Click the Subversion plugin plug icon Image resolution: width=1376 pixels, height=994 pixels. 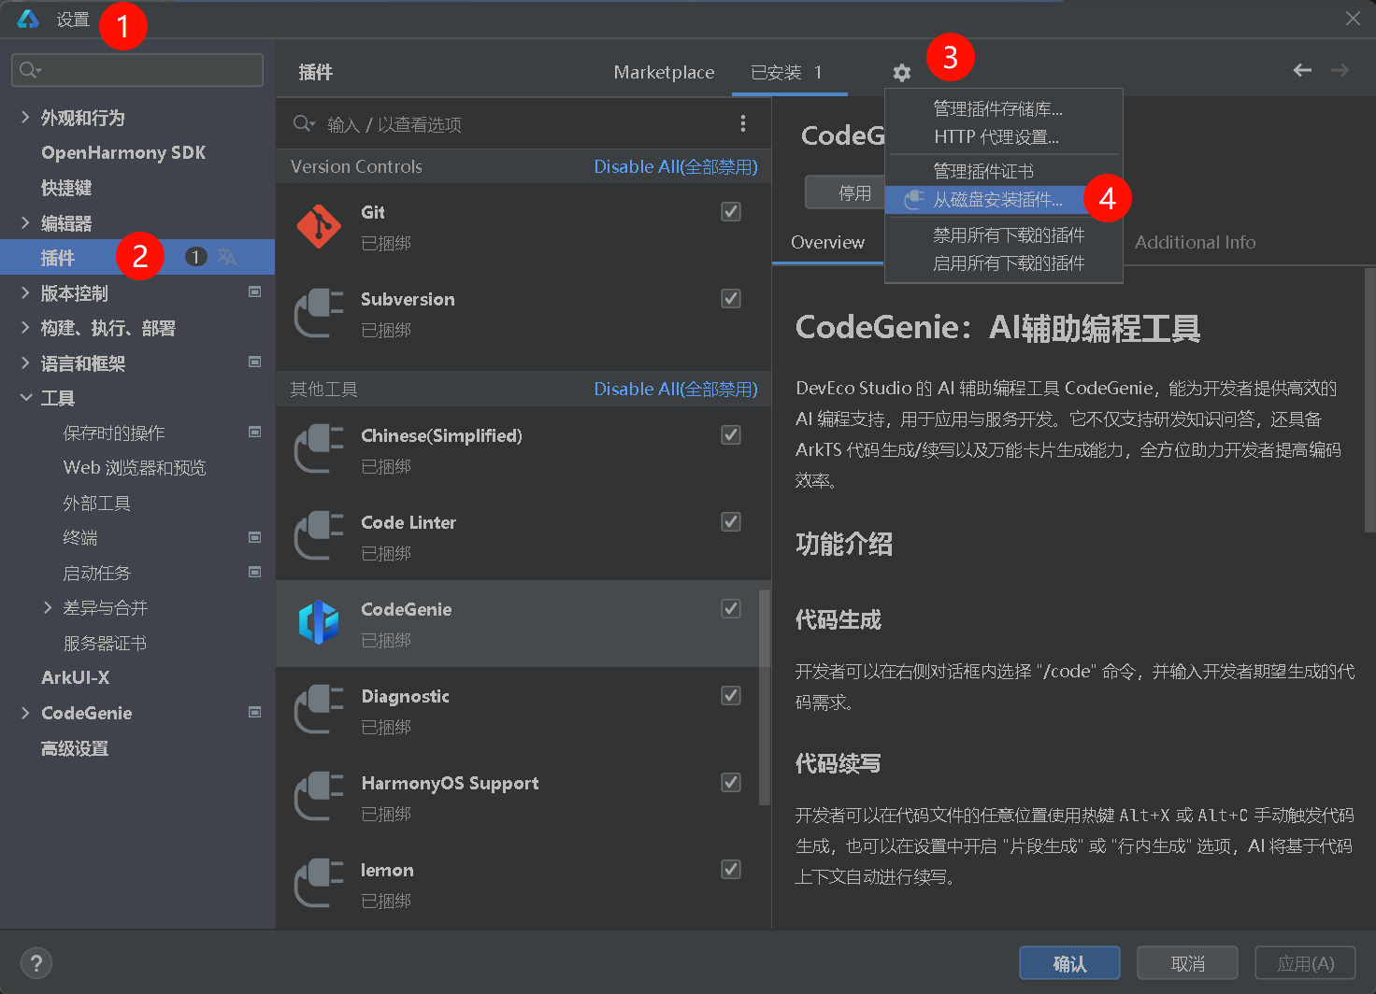(319, 314)
